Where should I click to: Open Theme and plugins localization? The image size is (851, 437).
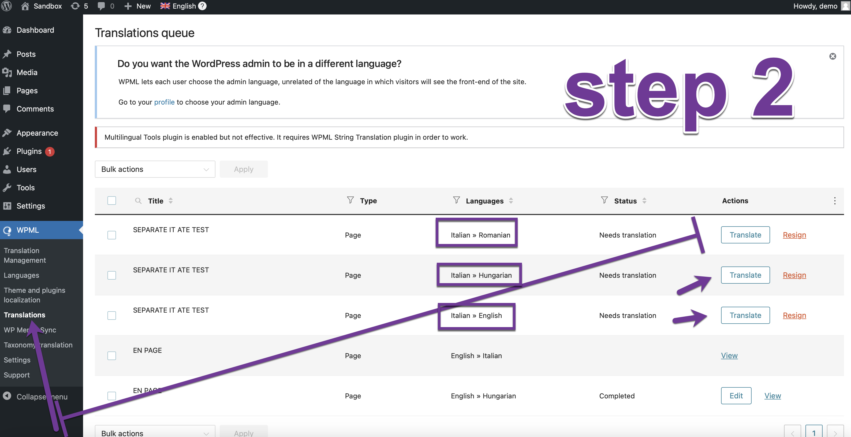34,295
